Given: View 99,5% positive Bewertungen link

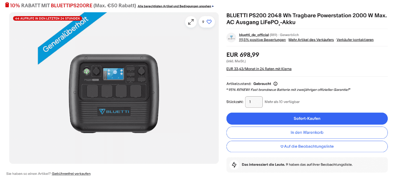Looking at the screenshot, I should coord(262,40).
